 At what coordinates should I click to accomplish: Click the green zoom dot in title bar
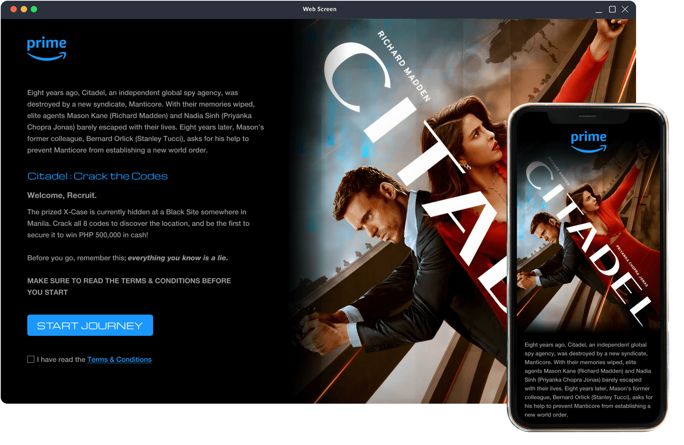34,9
